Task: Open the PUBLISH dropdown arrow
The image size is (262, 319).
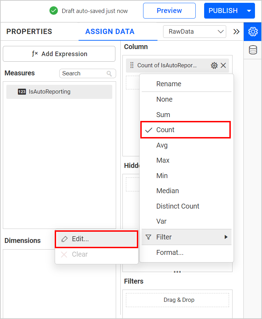Action: [249, 11]
